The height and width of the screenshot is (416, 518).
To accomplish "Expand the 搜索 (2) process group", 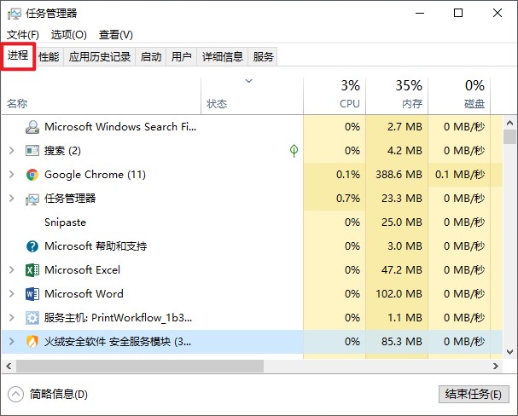I will [12, 151].
